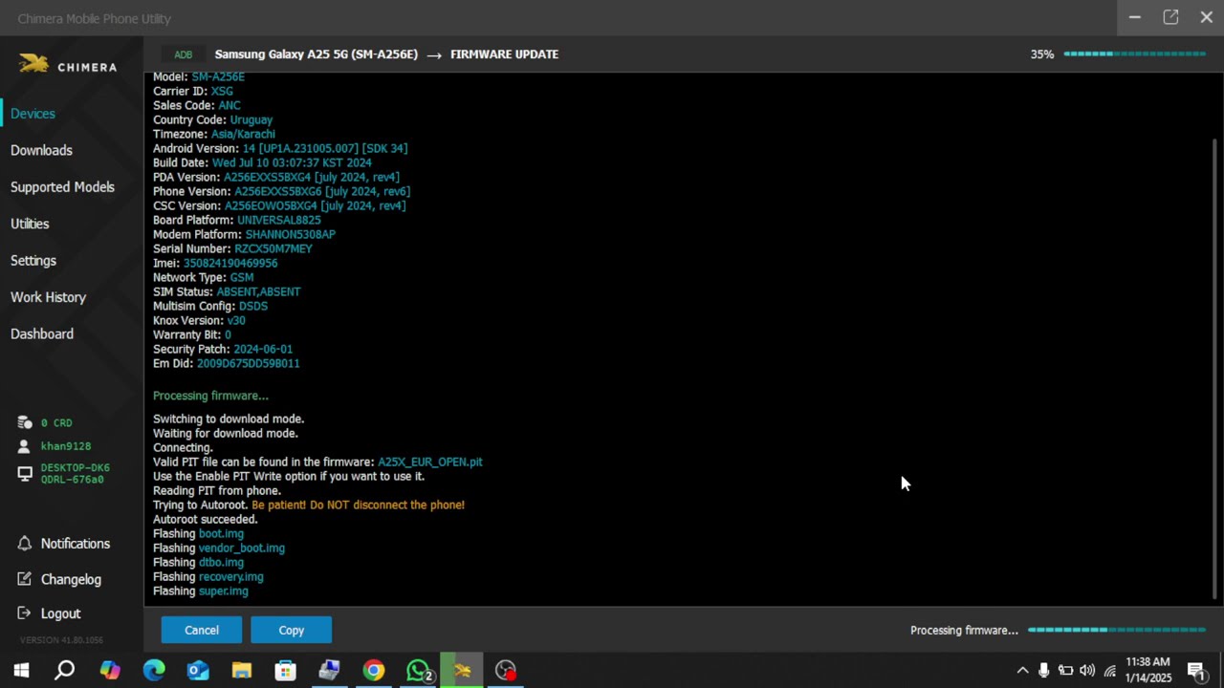Image resolution: width=1224 pixels, height=688 pixels.
Task: Click the super.img entry in the log
Action: (x=224, y=591)
